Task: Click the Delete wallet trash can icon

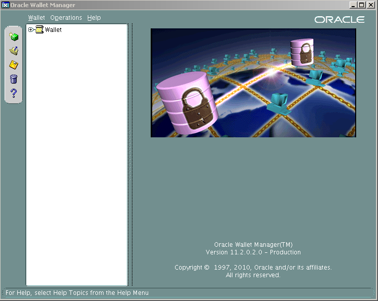Action: [14, 79]
